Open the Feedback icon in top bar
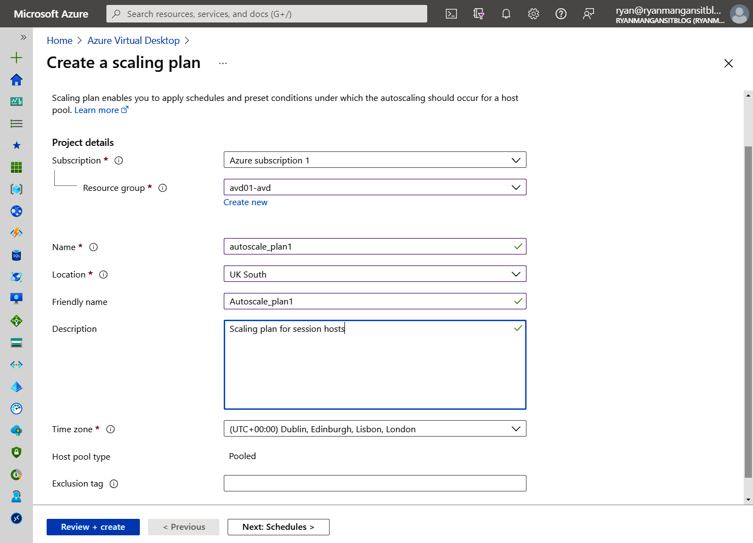The height and width of the screenshot is (543, 753). point(588,14)
